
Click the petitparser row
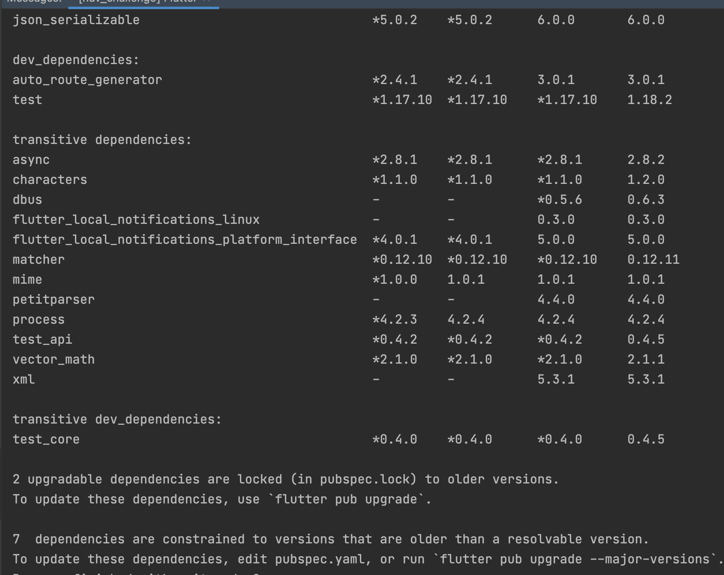pos(54,299)
